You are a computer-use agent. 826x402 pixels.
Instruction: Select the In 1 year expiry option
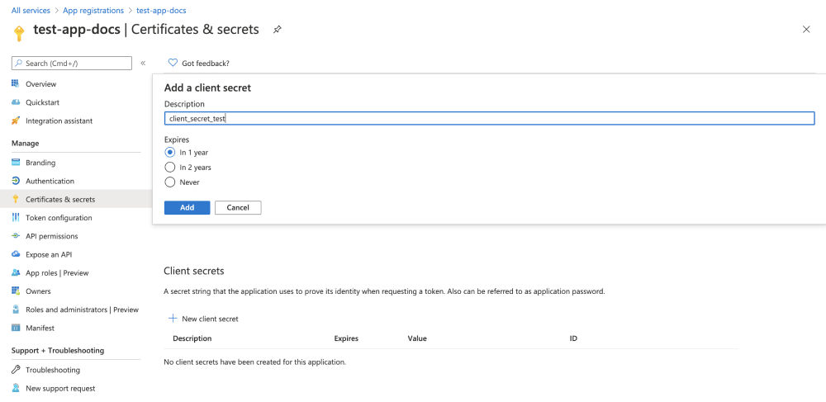pos(170,153)
